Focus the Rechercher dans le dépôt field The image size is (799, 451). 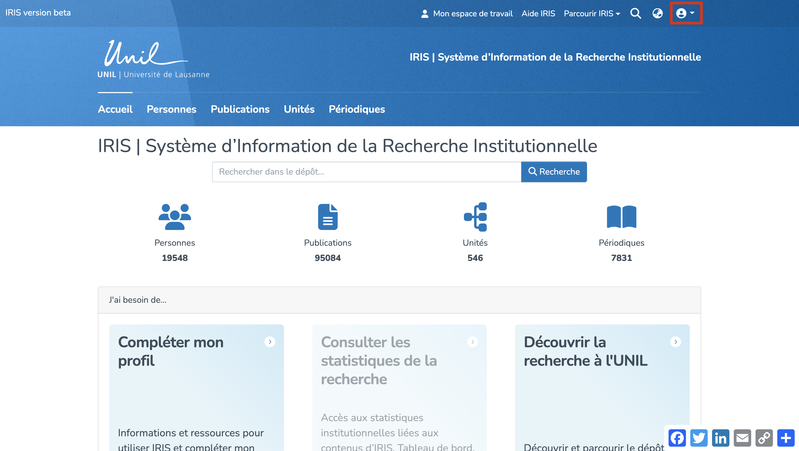click(x=366, y=172)
